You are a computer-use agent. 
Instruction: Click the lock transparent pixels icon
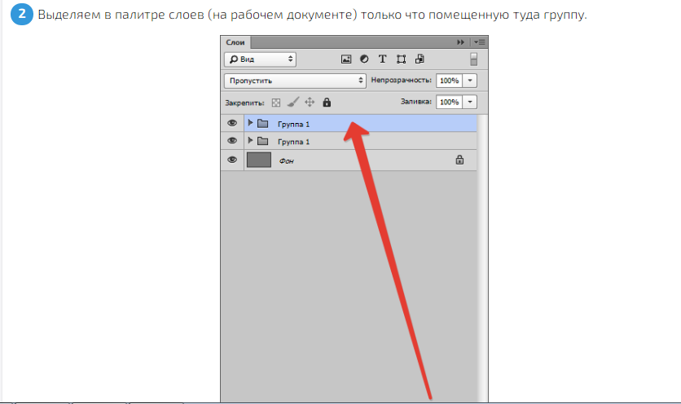click(x=276, y=103)
